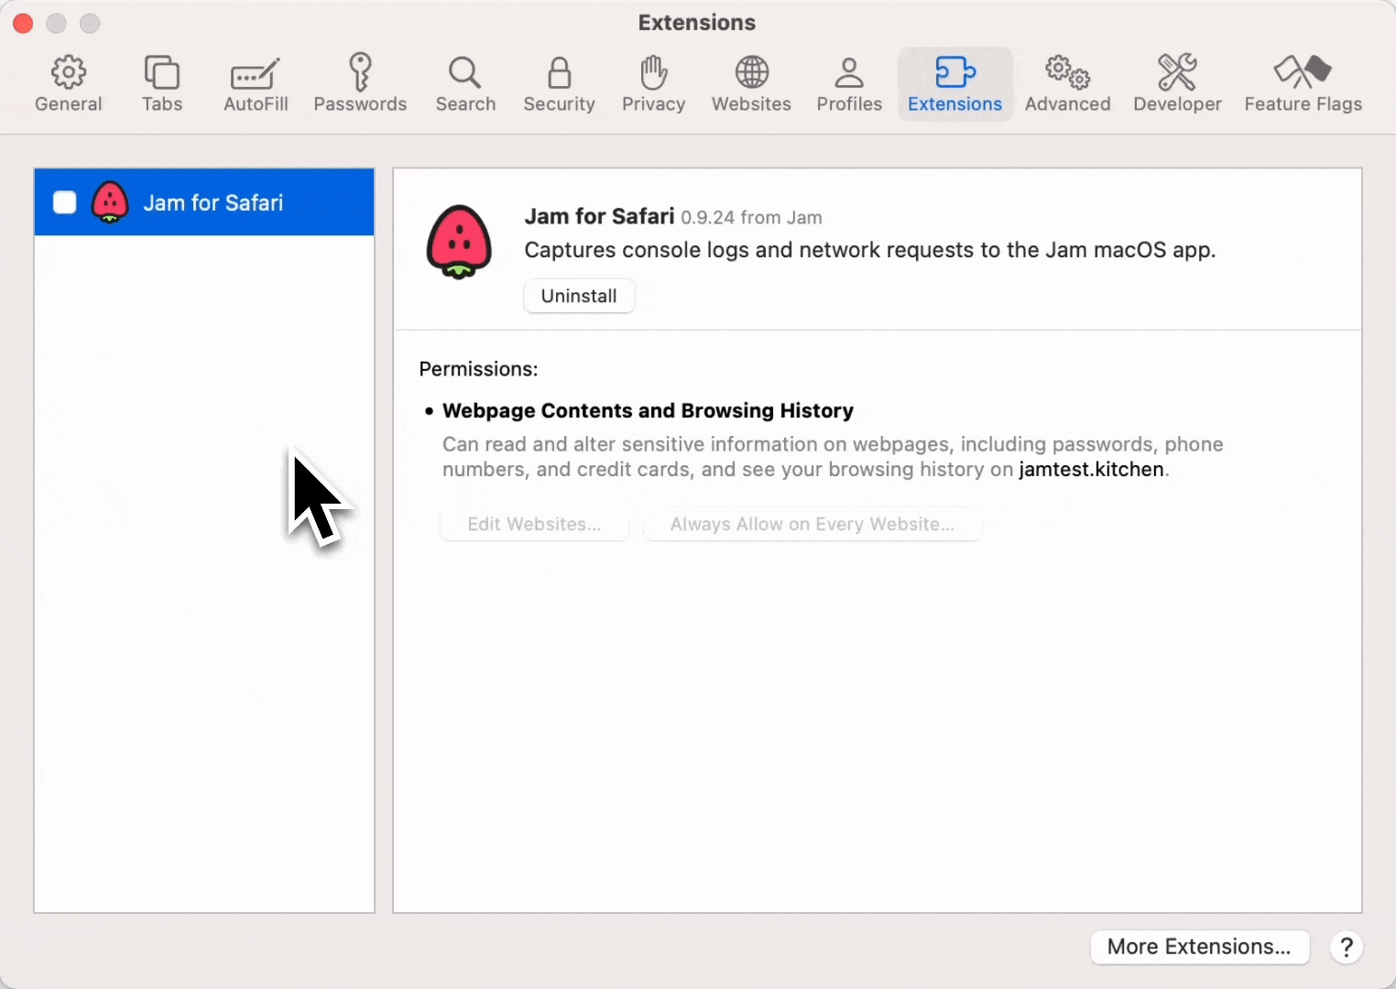Screen dimensions: 1396x989
Task: Click the Edit Websites button
Action: coord(534,524)
